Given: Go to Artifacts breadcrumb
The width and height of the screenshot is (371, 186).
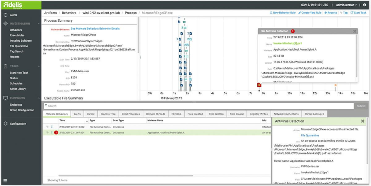Looking at the screenshot, I should [50, 13].
